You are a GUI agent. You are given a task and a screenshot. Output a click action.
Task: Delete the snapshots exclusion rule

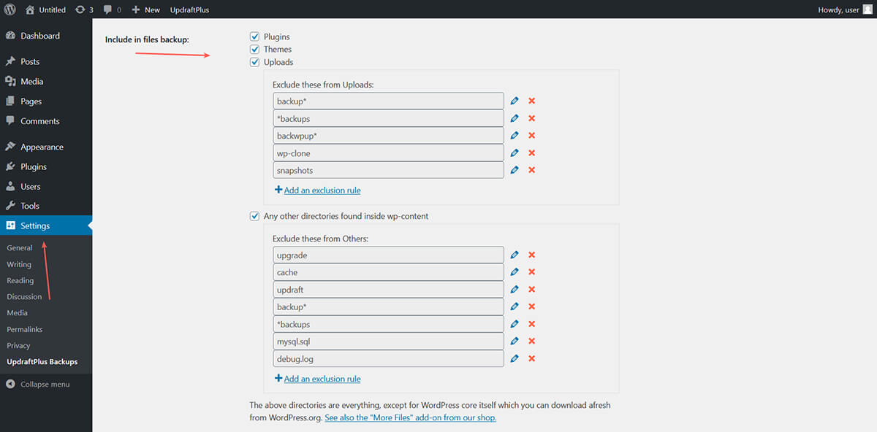532,169
